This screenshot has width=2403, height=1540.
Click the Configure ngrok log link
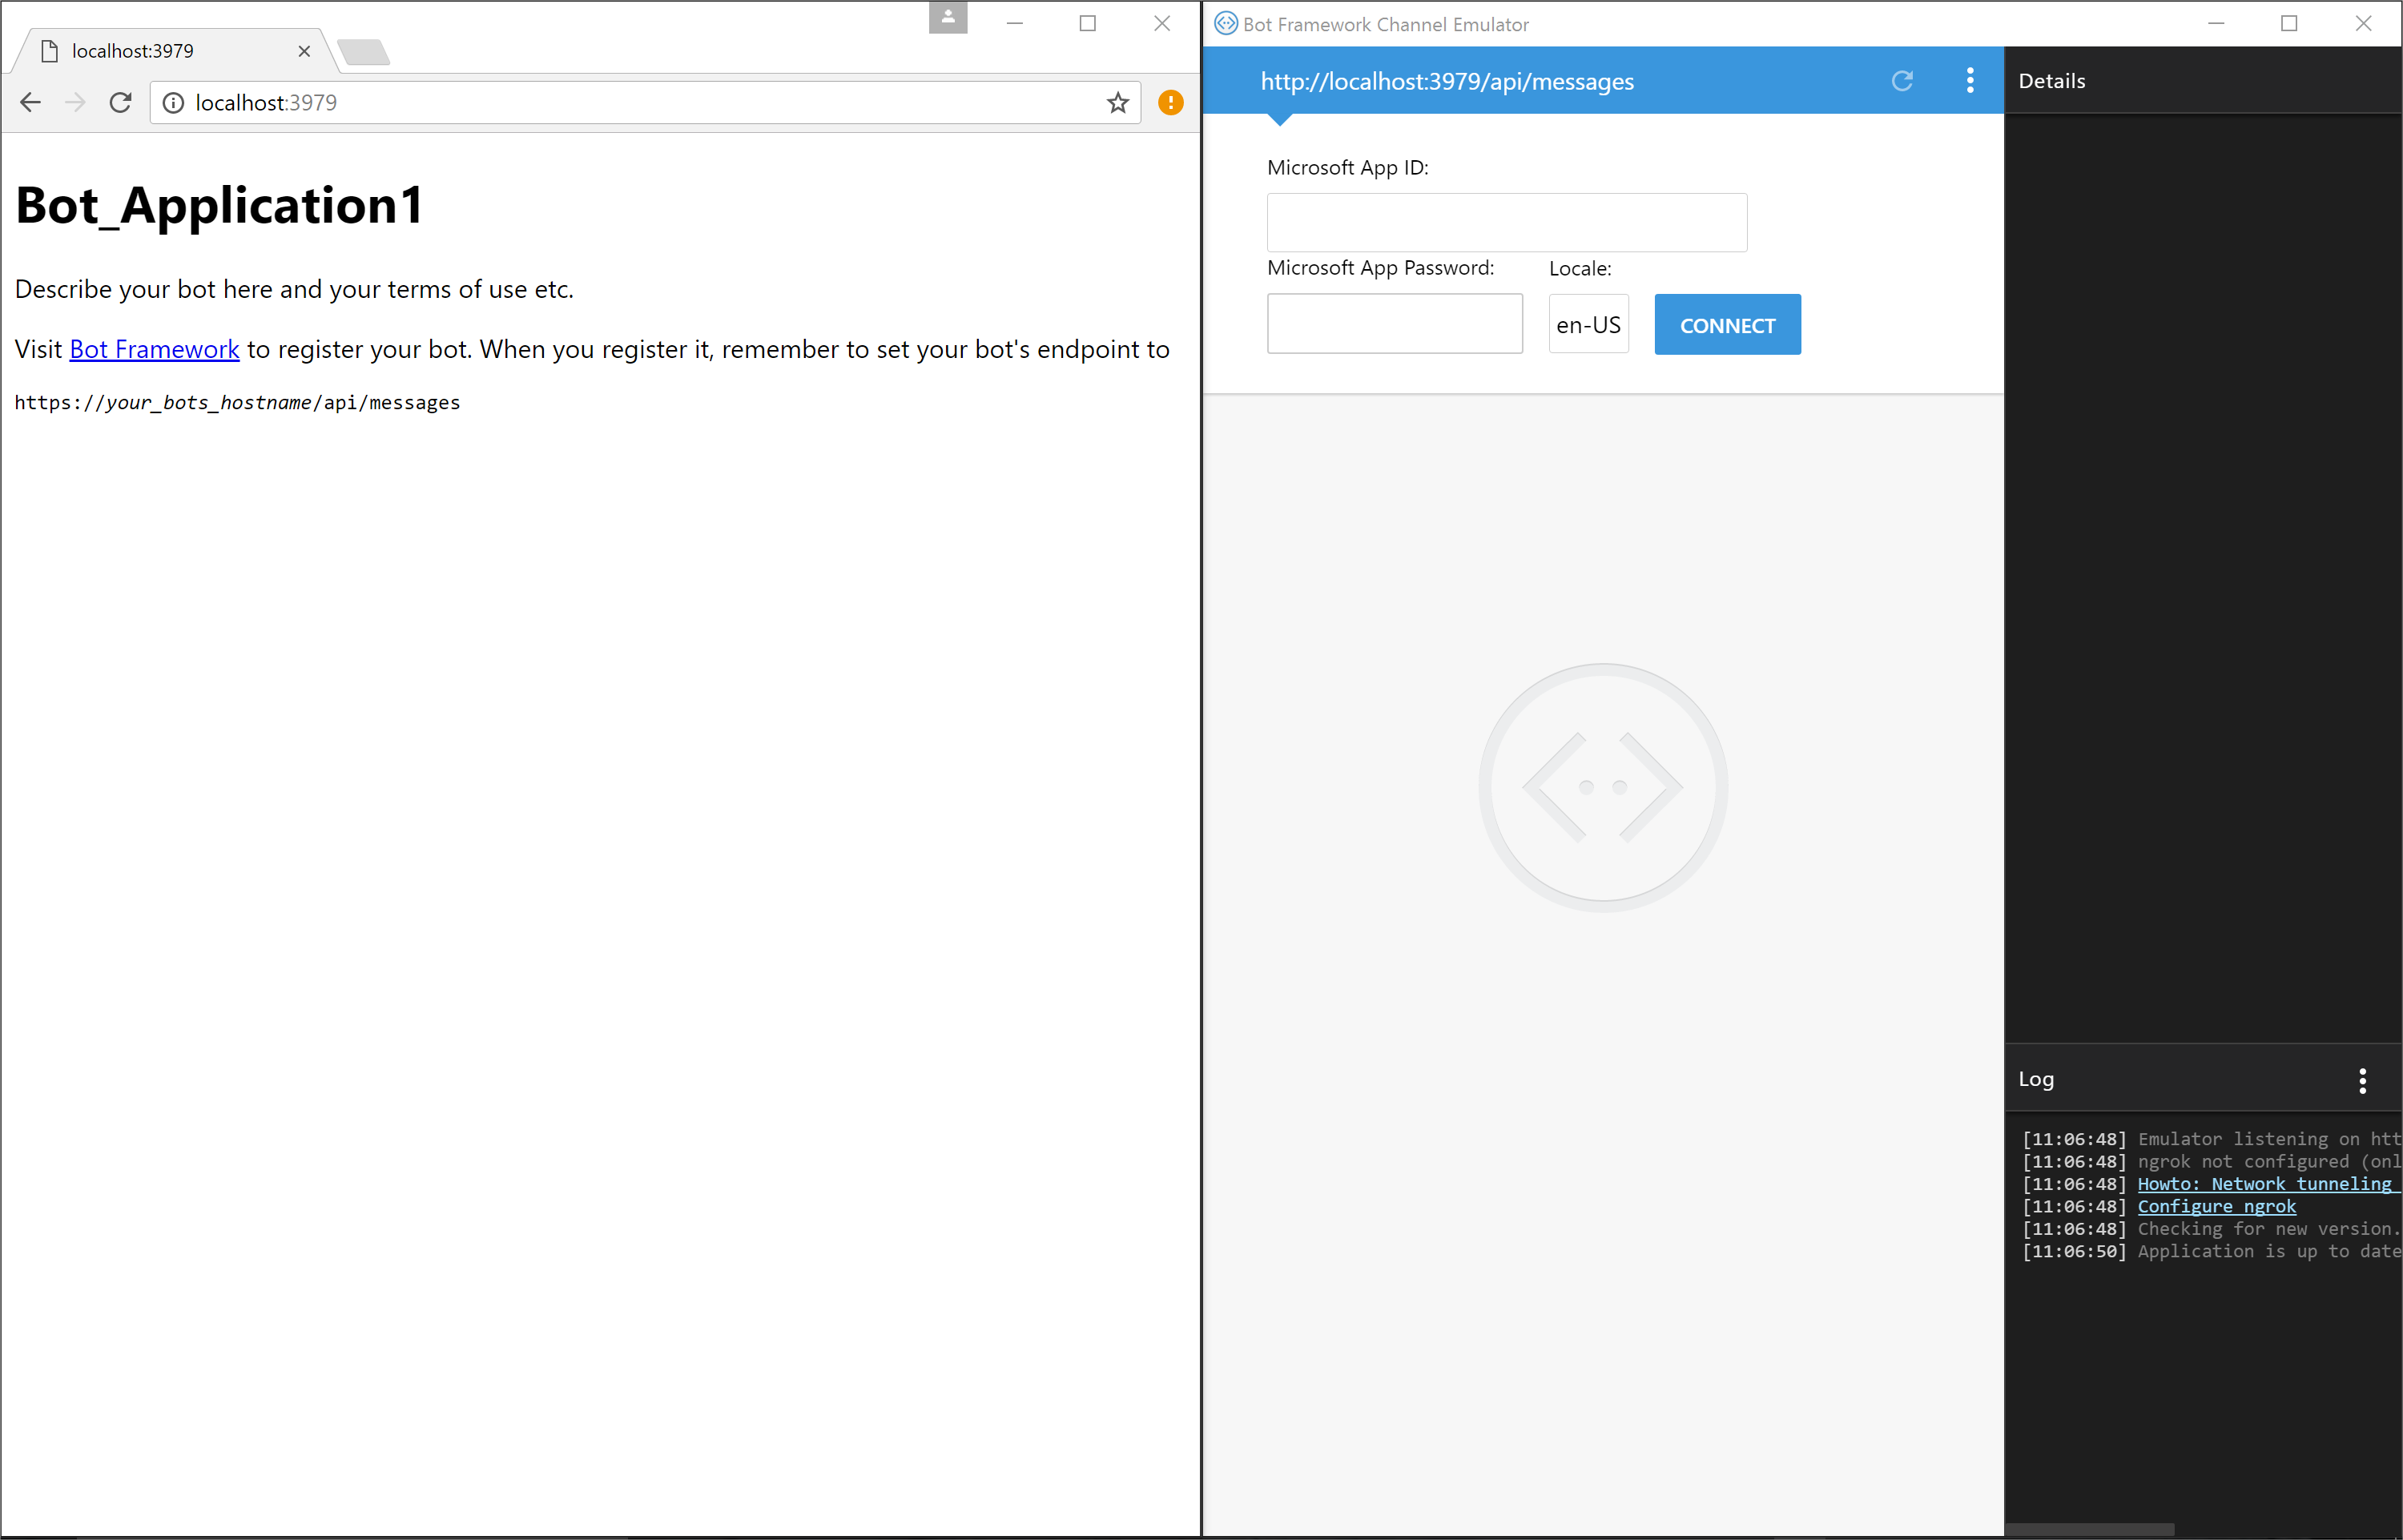pyautogui.click(x=2216, y=1206)
